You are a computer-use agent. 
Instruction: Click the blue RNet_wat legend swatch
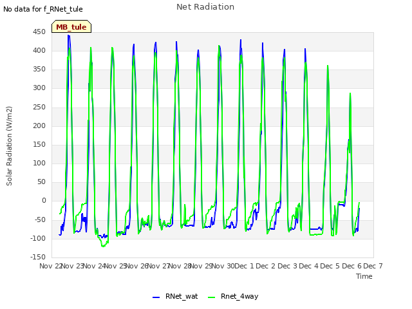click(x=156, y=297)
